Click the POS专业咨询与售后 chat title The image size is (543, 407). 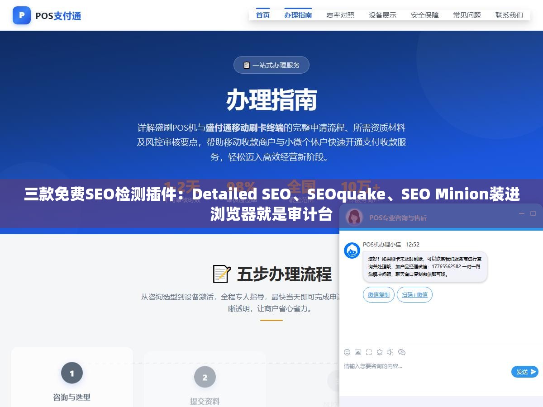pyautogui.click(x=398, y=218)
